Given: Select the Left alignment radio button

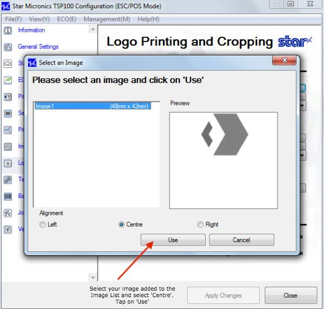Looking at the screenshot, I should coord(43,224).
